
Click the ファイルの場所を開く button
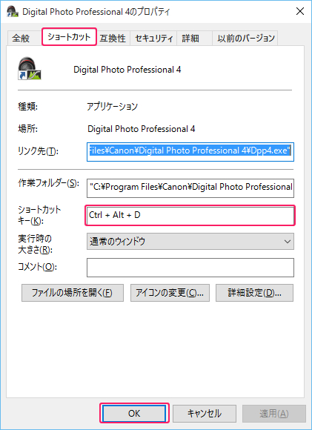[73, 293]
